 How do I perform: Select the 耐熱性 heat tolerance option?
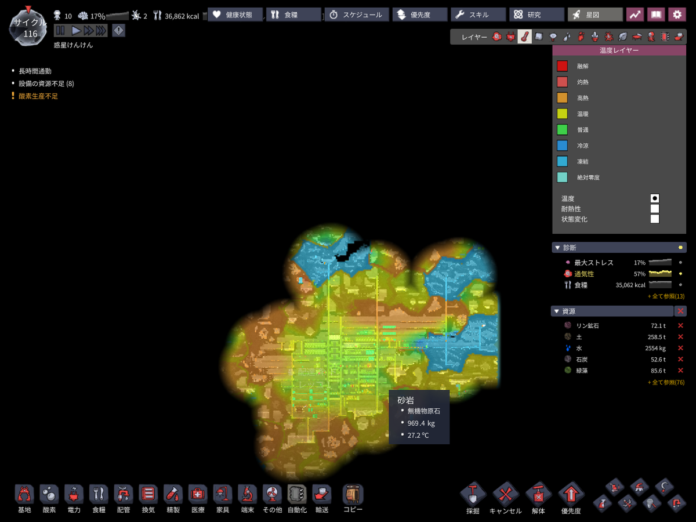(655, 209)
